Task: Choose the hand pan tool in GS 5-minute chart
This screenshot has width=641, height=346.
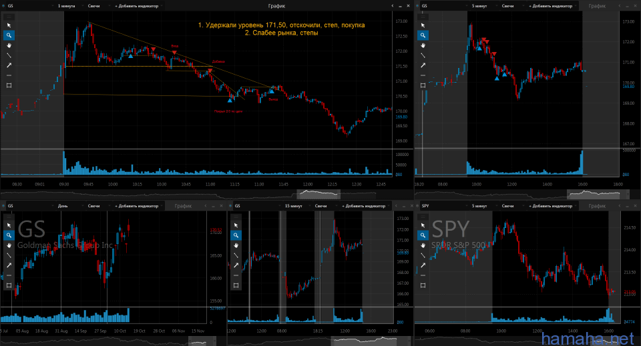Action: coord(423,45)
